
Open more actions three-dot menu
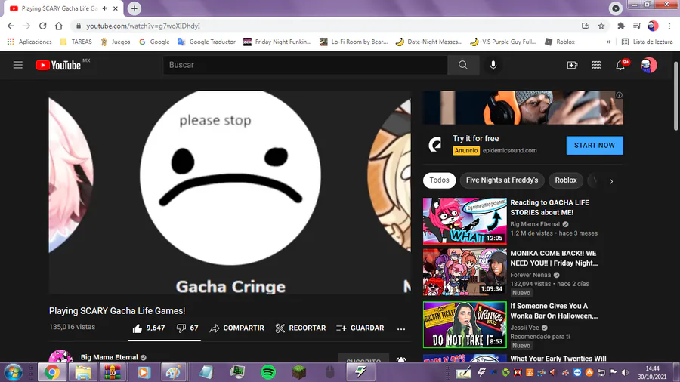[x=401, y=328]
